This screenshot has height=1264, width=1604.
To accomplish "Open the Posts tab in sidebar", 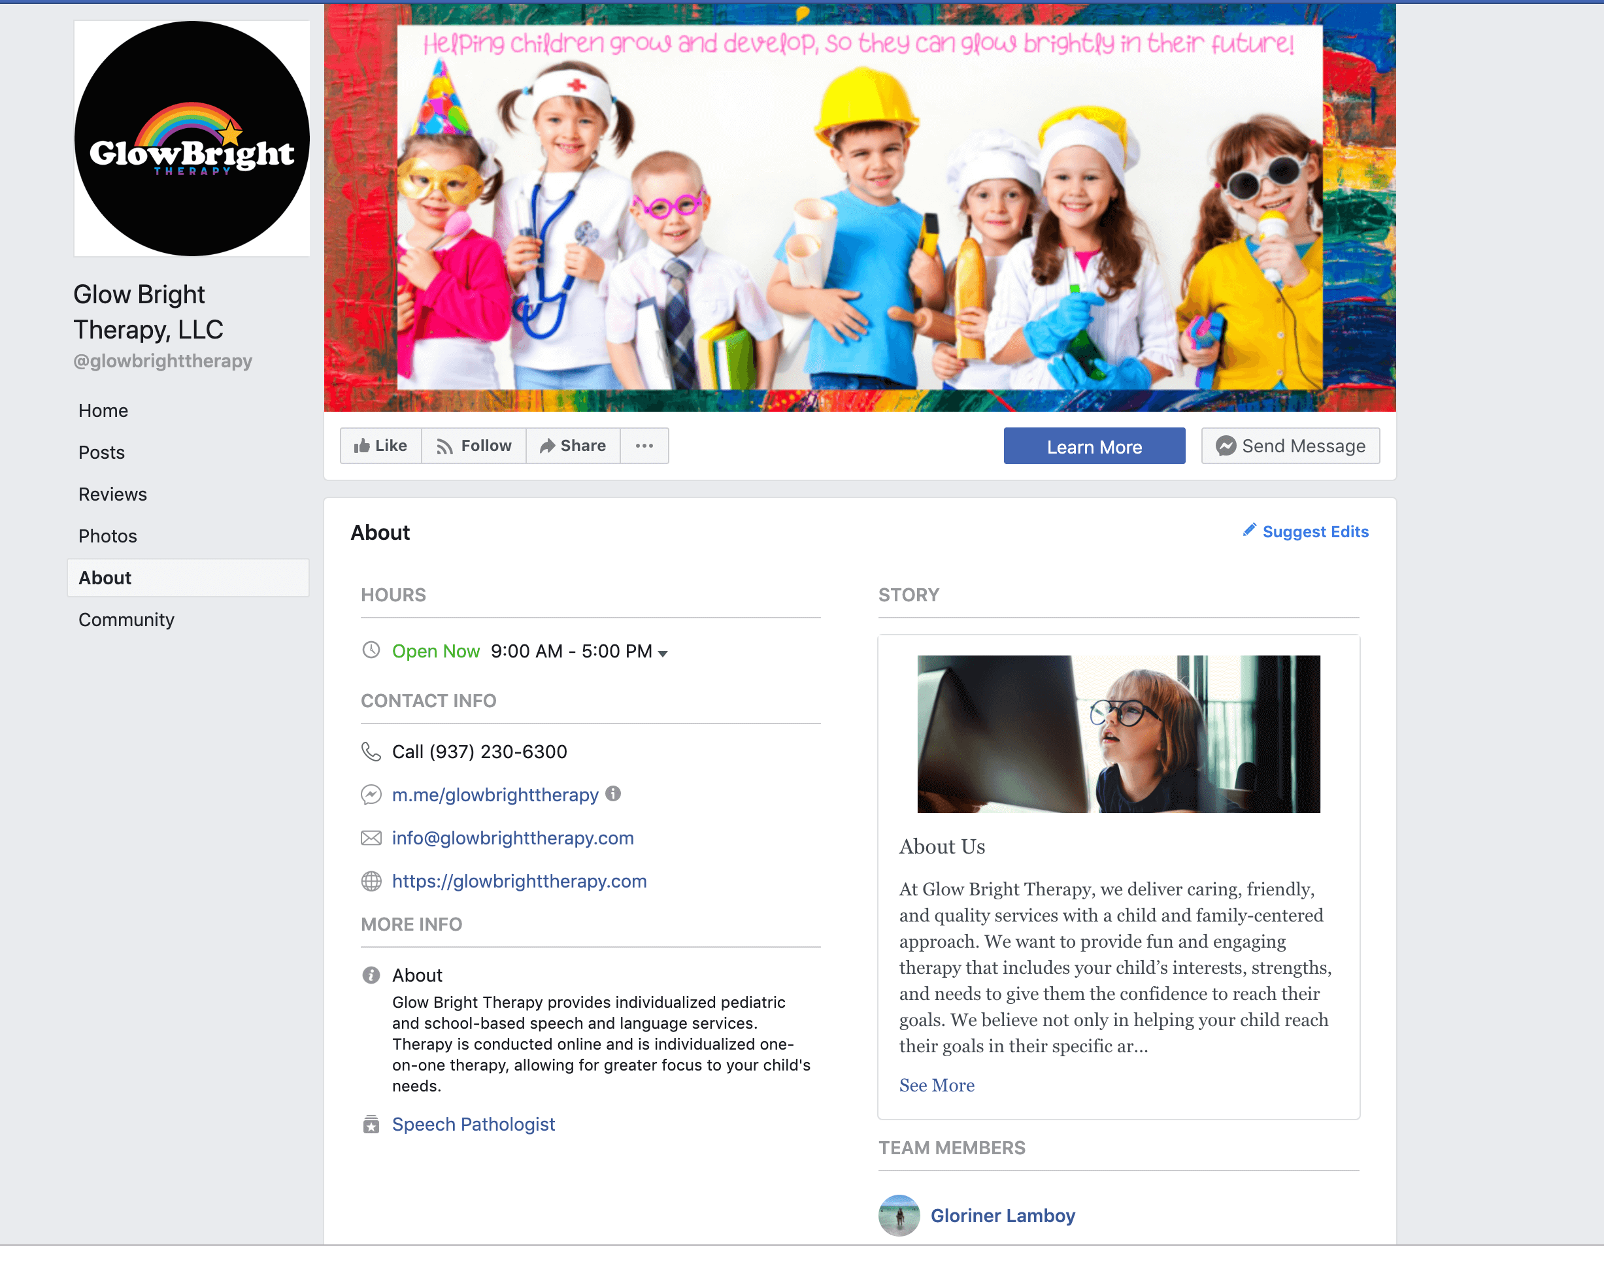I will [x=101, y=452].
